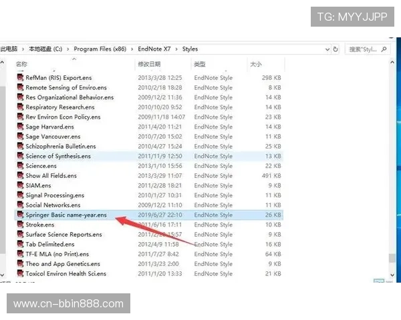Sort by the 类型 column header
The width and height of the screenshot is (401, 320).
[x=200, y=64]
